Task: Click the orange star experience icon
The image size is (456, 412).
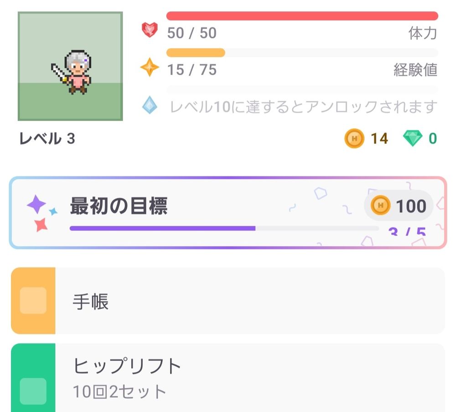Action: pos(149,66)
